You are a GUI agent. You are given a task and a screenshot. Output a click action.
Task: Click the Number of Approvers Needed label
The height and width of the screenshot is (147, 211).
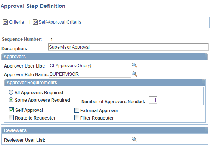[113, 102]
